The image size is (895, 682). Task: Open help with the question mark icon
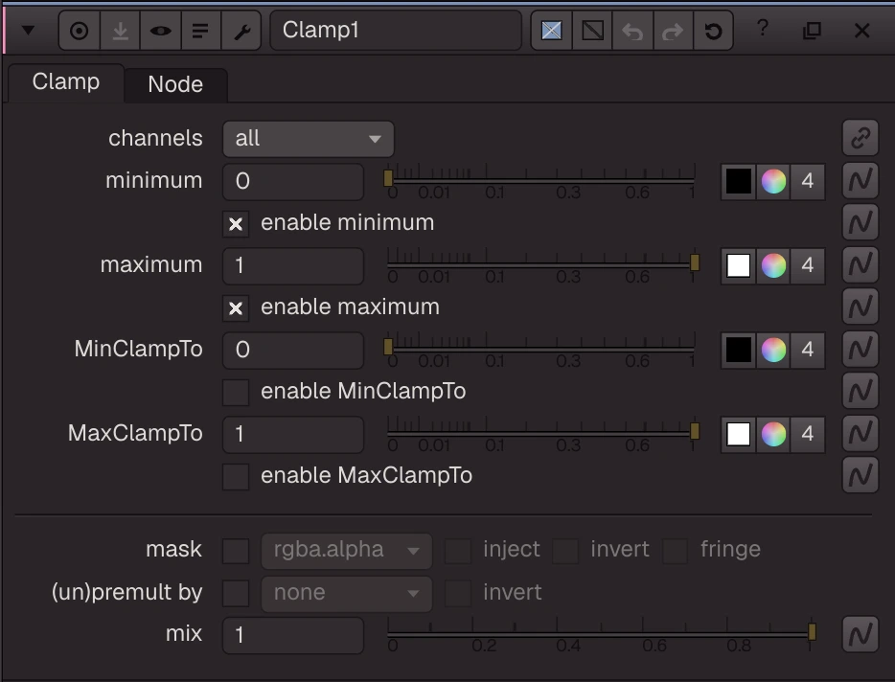pyautogui.click(x=763, y=28)
